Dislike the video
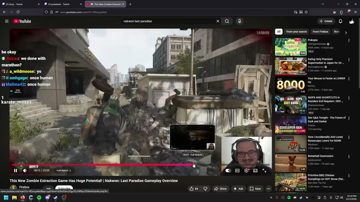The width and height of the screenshot is (360, 202). pyautogui.click(x=205, y=189)
